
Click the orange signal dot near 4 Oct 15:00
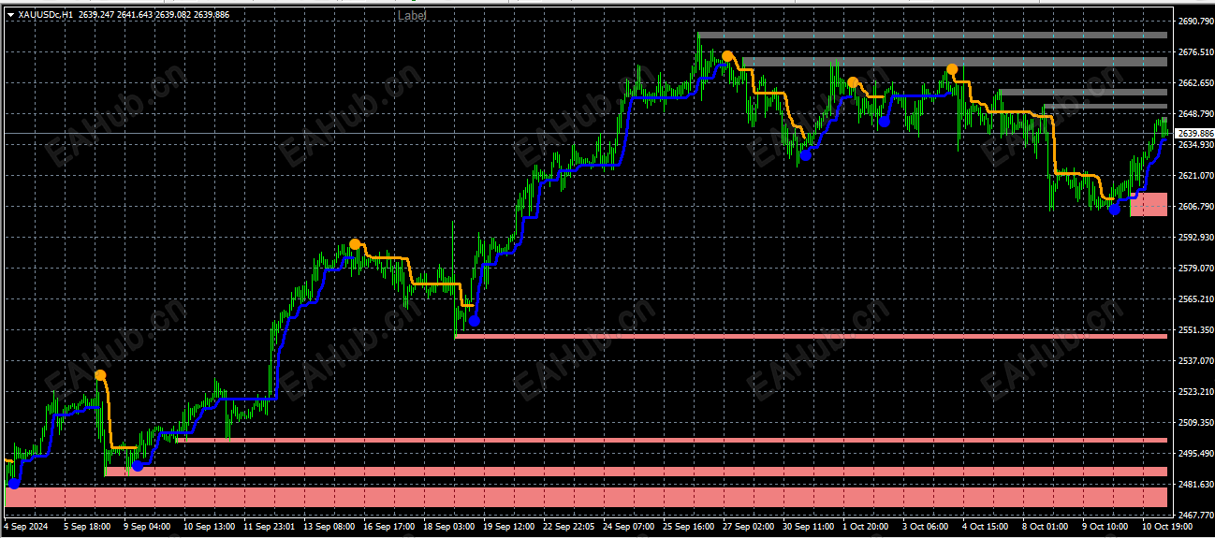pyautogui.click(x=952, y=69)
